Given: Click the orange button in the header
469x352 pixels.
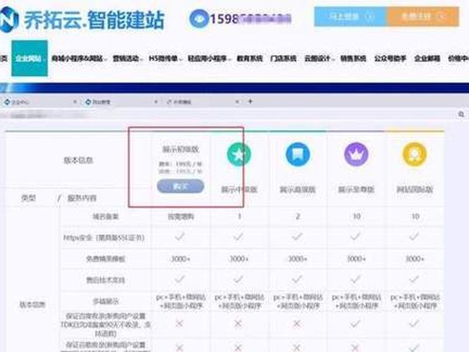Looking at the screenshot, I should (422, 16).
